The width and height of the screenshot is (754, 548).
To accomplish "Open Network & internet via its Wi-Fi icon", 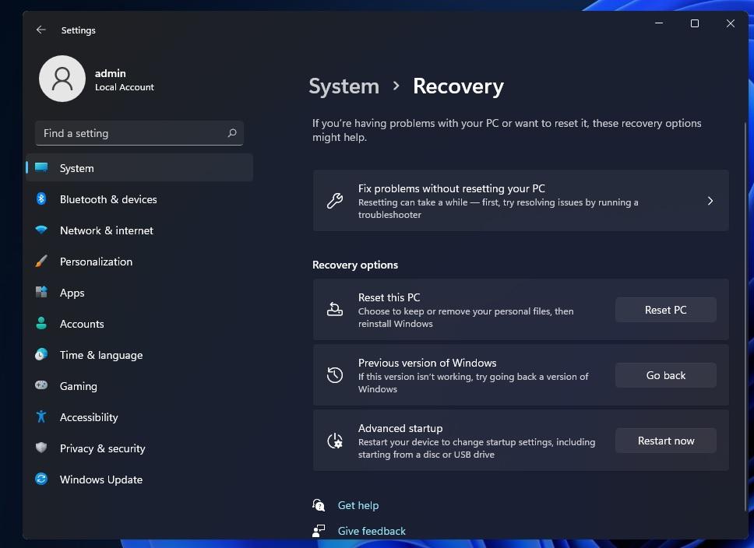I will [x=41, y=230].
